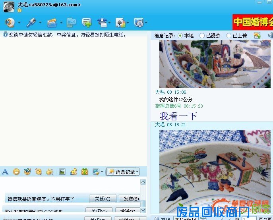The width and height of the screenshot is (273, 220).
Task: Click the message text 我看一下
Action: pyautogui.click(x=178, y=116)
